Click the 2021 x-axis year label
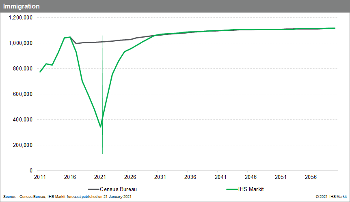Screen dimensions: 350x202 pyautogui.click(x=100, y=177)
